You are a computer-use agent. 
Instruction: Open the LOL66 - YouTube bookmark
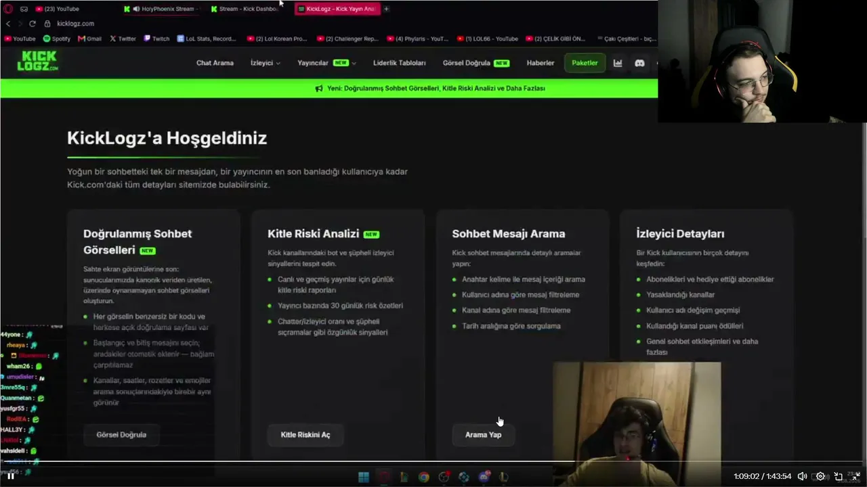tap(488, 39)
